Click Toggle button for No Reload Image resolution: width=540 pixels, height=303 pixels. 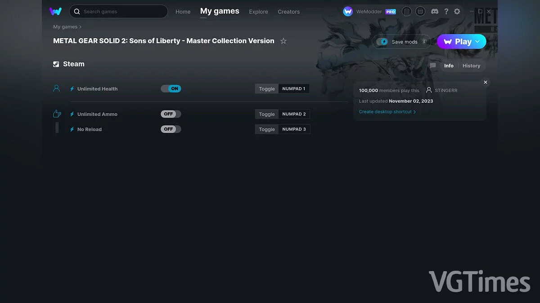267,129
